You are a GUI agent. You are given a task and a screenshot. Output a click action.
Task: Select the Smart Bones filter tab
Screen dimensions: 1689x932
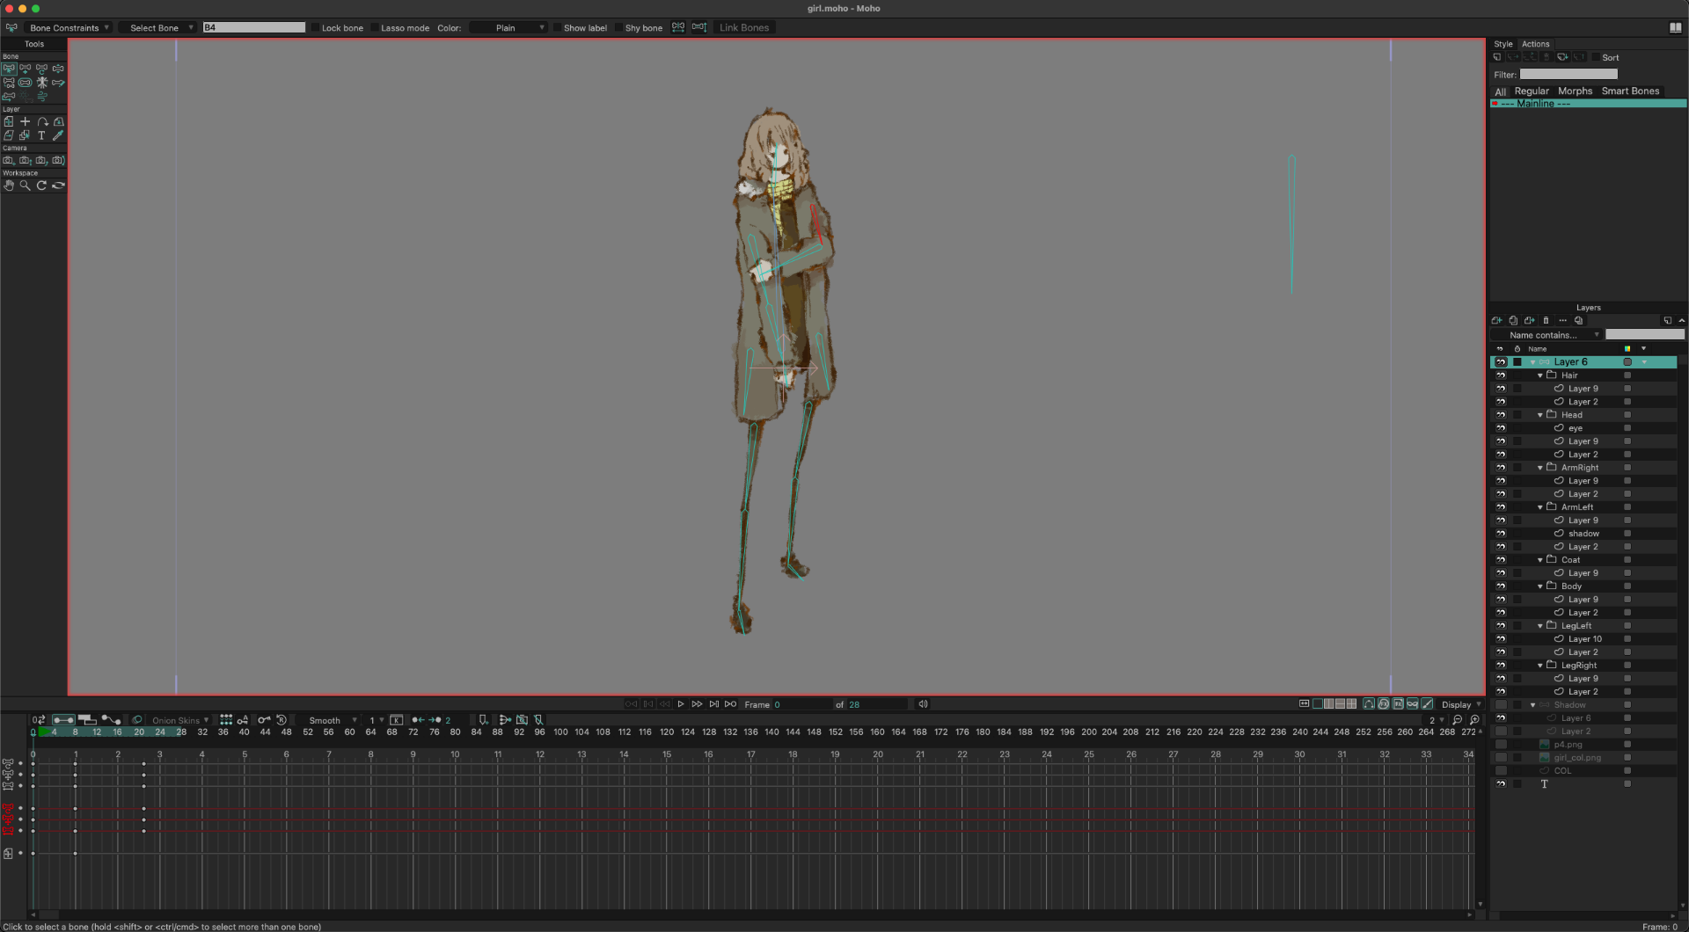tap(1629, 91)
